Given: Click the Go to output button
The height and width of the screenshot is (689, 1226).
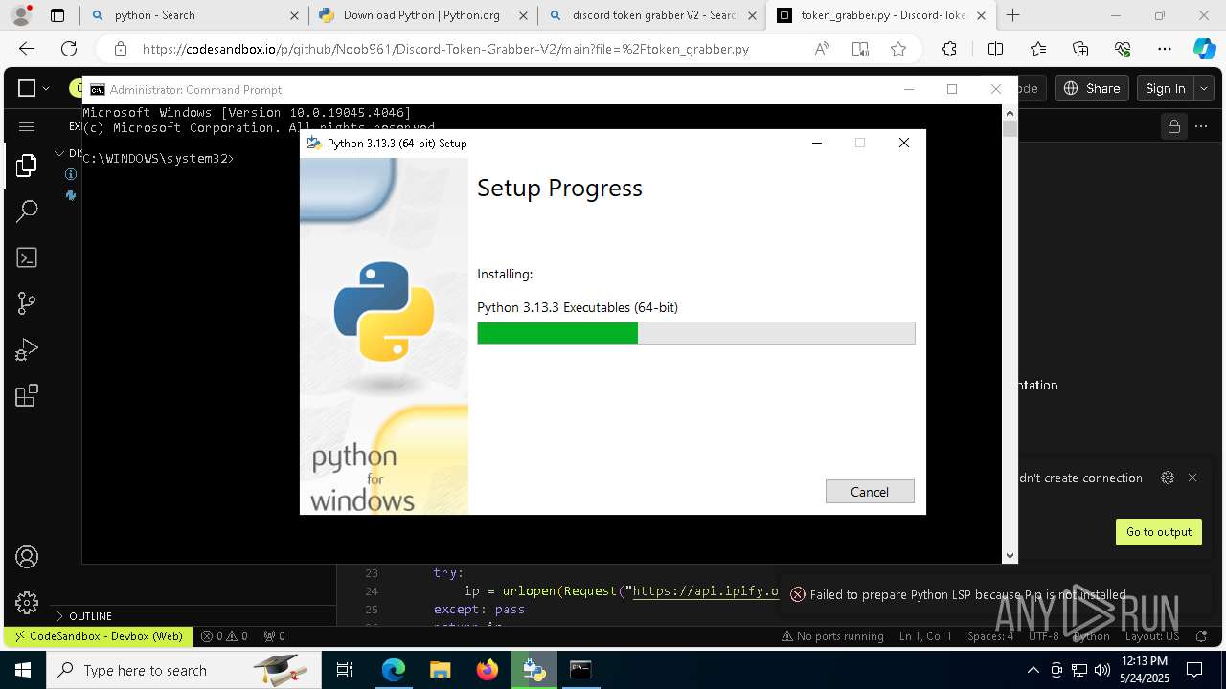Looking at the screenshot, I should pos(1159,532).
